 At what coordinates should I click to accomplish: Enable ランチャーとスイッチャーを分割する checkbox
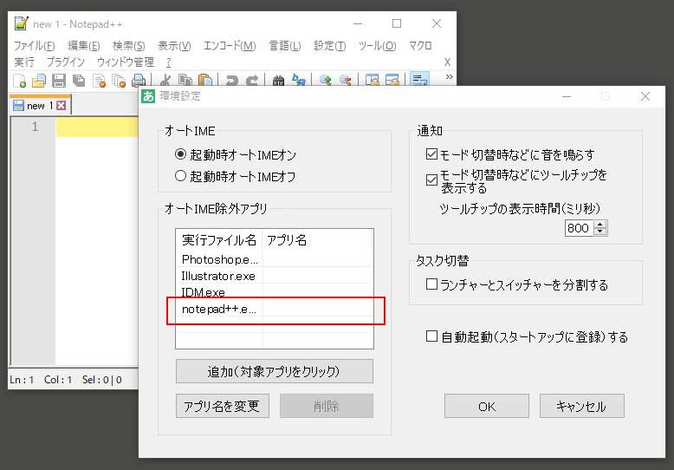coord(431,284)
